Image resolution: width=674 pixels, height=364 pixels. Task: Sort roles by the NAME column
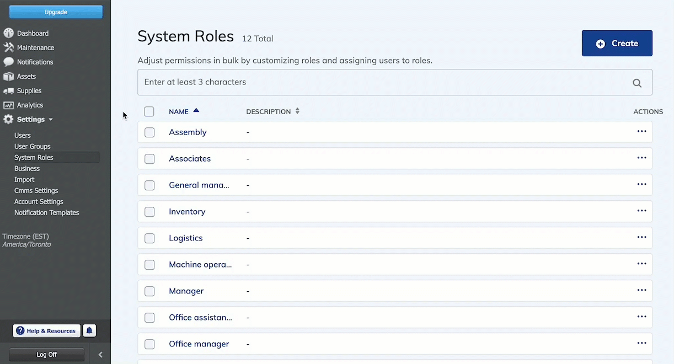[x=184, y=111]
